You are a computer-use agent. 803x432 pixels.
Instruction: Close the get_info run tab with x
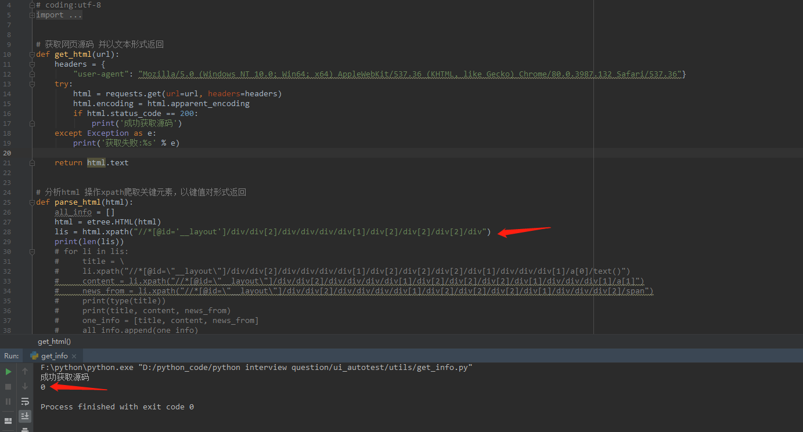pos(73,355)
